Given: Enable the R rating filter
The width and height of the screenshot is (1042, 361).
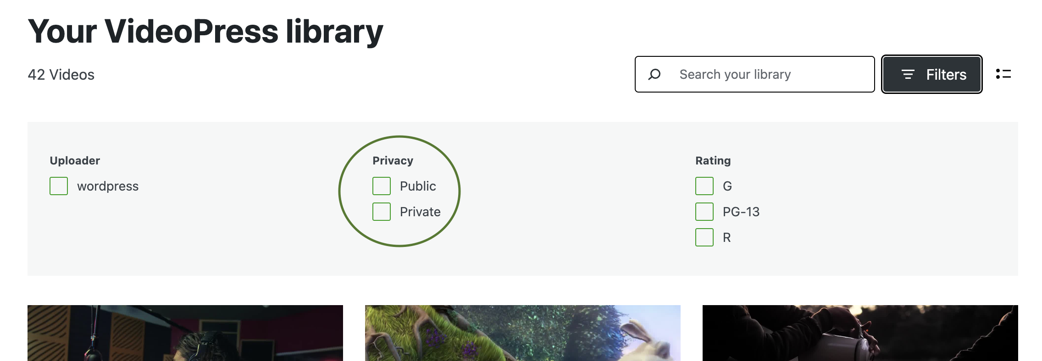Looking at the screenshot, I should click(704, 237).
